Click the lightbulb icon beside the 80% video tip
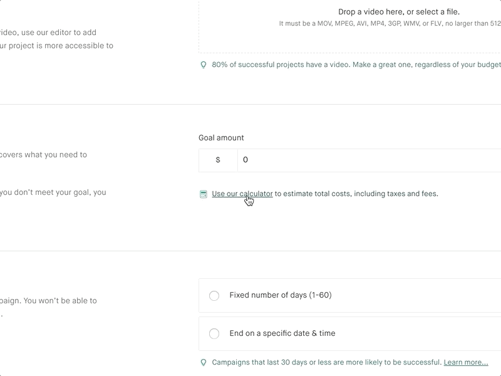The width and height of the screenshot is (501, 376). pos(203,65)
